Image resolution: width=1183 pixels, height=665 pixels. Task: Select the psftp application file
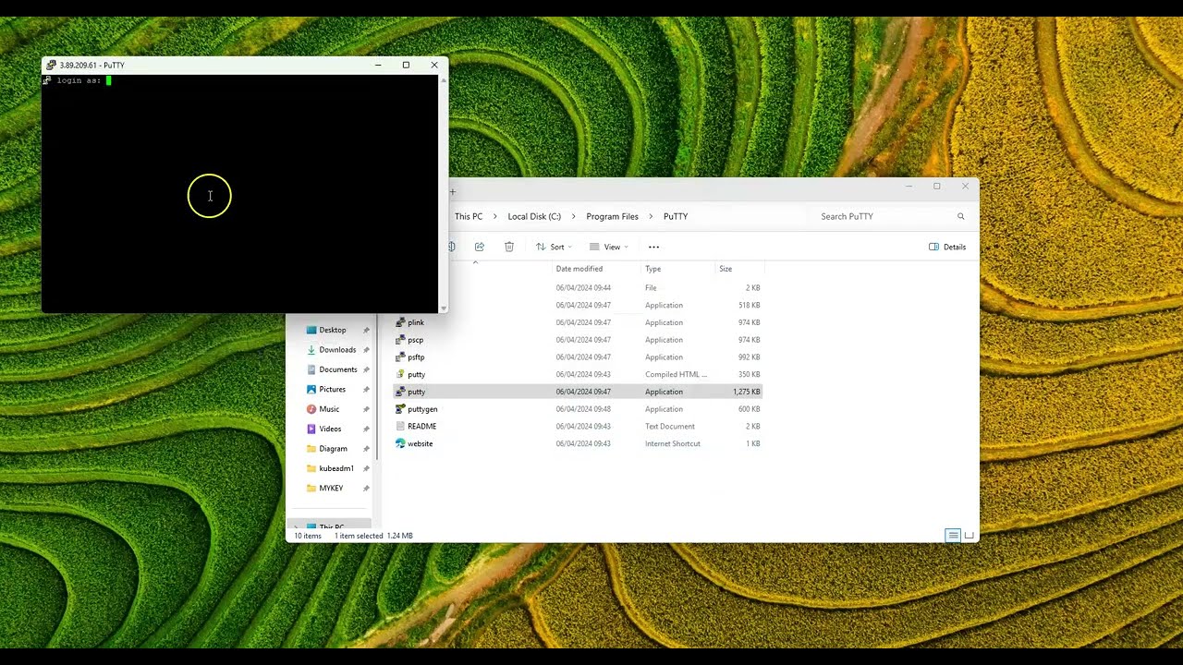tap(416, 357)
